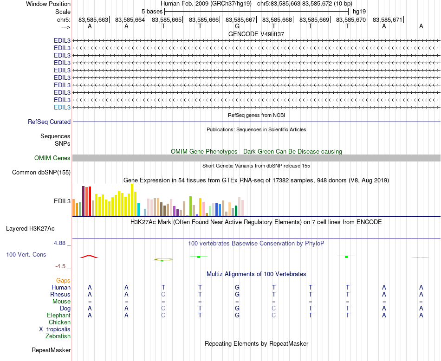The image size is (441, 361).
Task: Select the Elephant alignment row label
Action: (x=58, y=315)
